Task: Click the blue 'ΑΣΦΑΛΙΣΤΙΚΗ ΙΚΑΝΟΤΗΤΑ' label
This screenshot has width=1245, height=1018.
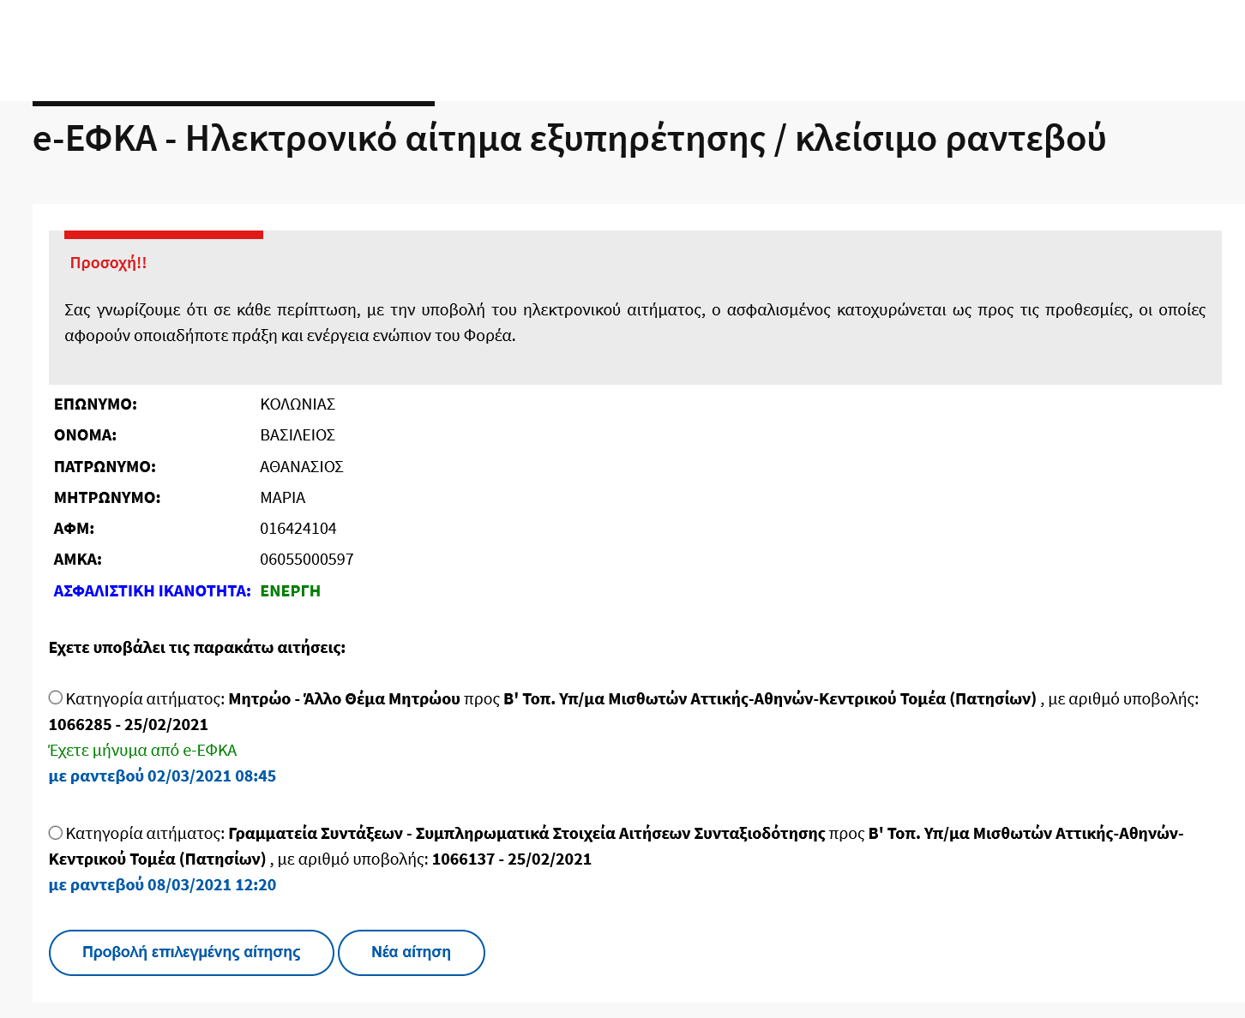Action: 152,590
